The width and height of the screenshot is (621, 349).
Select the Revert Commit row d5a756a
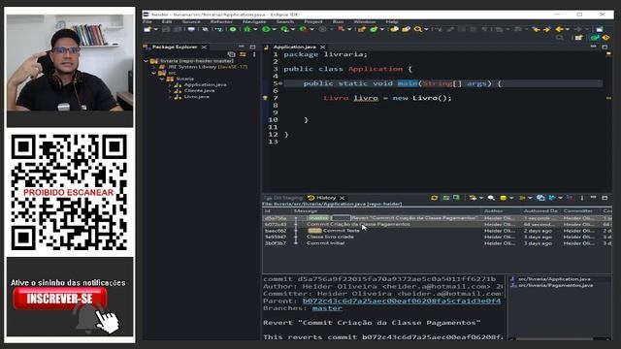pyautogui.click(x=438, y=218)
